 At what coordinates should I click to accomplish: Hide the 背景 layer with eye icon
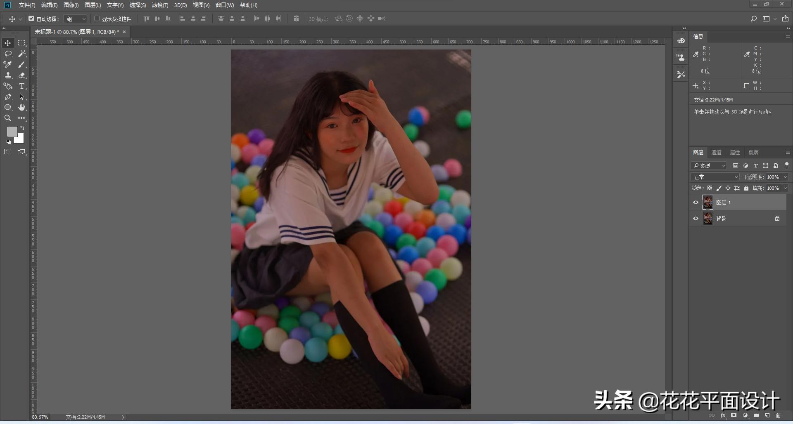[x=696, y=219]
